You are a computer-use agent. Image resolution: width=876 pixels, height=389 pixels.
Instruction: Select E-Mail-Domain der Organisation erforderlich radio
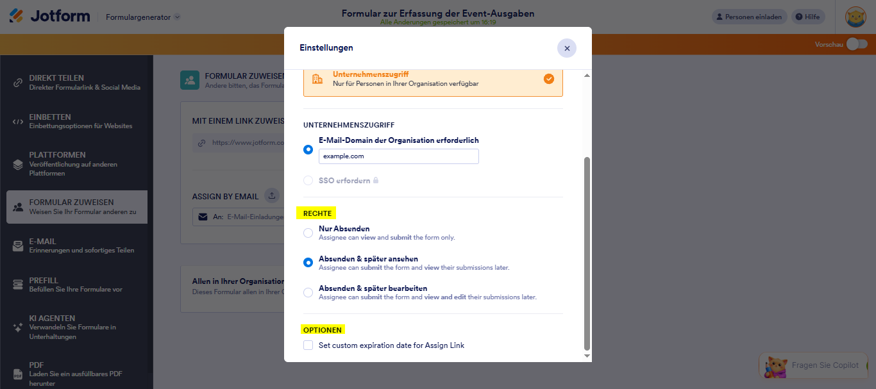pyautogui.click(x=308, y=149)
